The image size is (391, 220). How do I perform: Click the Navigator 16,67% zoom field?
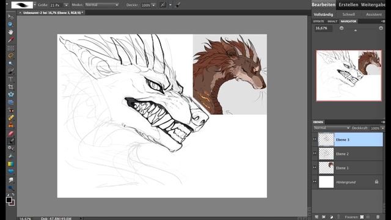coord(323,28)
